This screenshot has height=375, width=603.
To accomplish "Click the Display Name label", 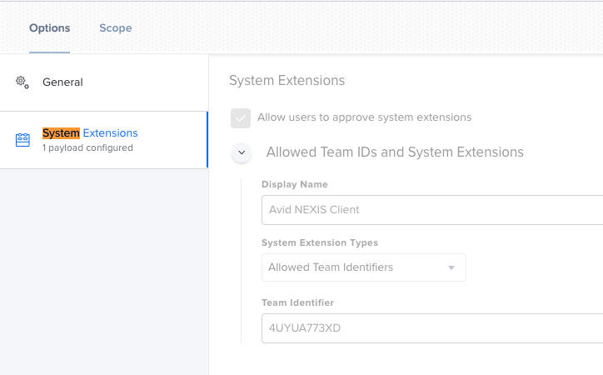I will click(x=295, y=185).
